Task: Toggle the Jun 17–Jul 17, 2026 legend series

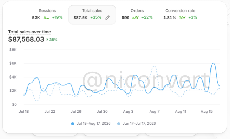Action: coord(137,124)
